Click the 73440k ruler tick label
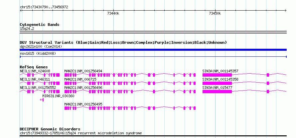 [113, 13]
